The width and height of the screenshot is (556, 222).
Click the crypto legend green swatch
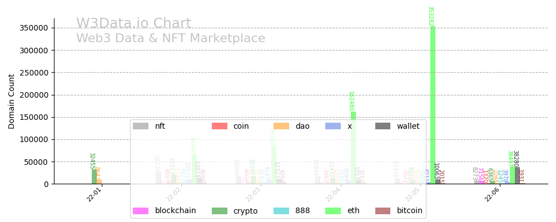tap(220, 211)
